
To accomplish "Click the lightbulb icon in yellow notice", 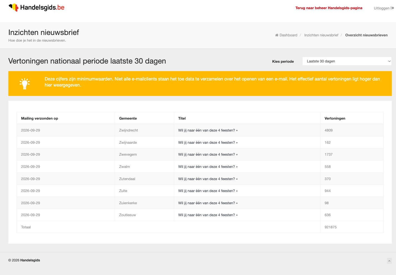I will tap(24, 84).
